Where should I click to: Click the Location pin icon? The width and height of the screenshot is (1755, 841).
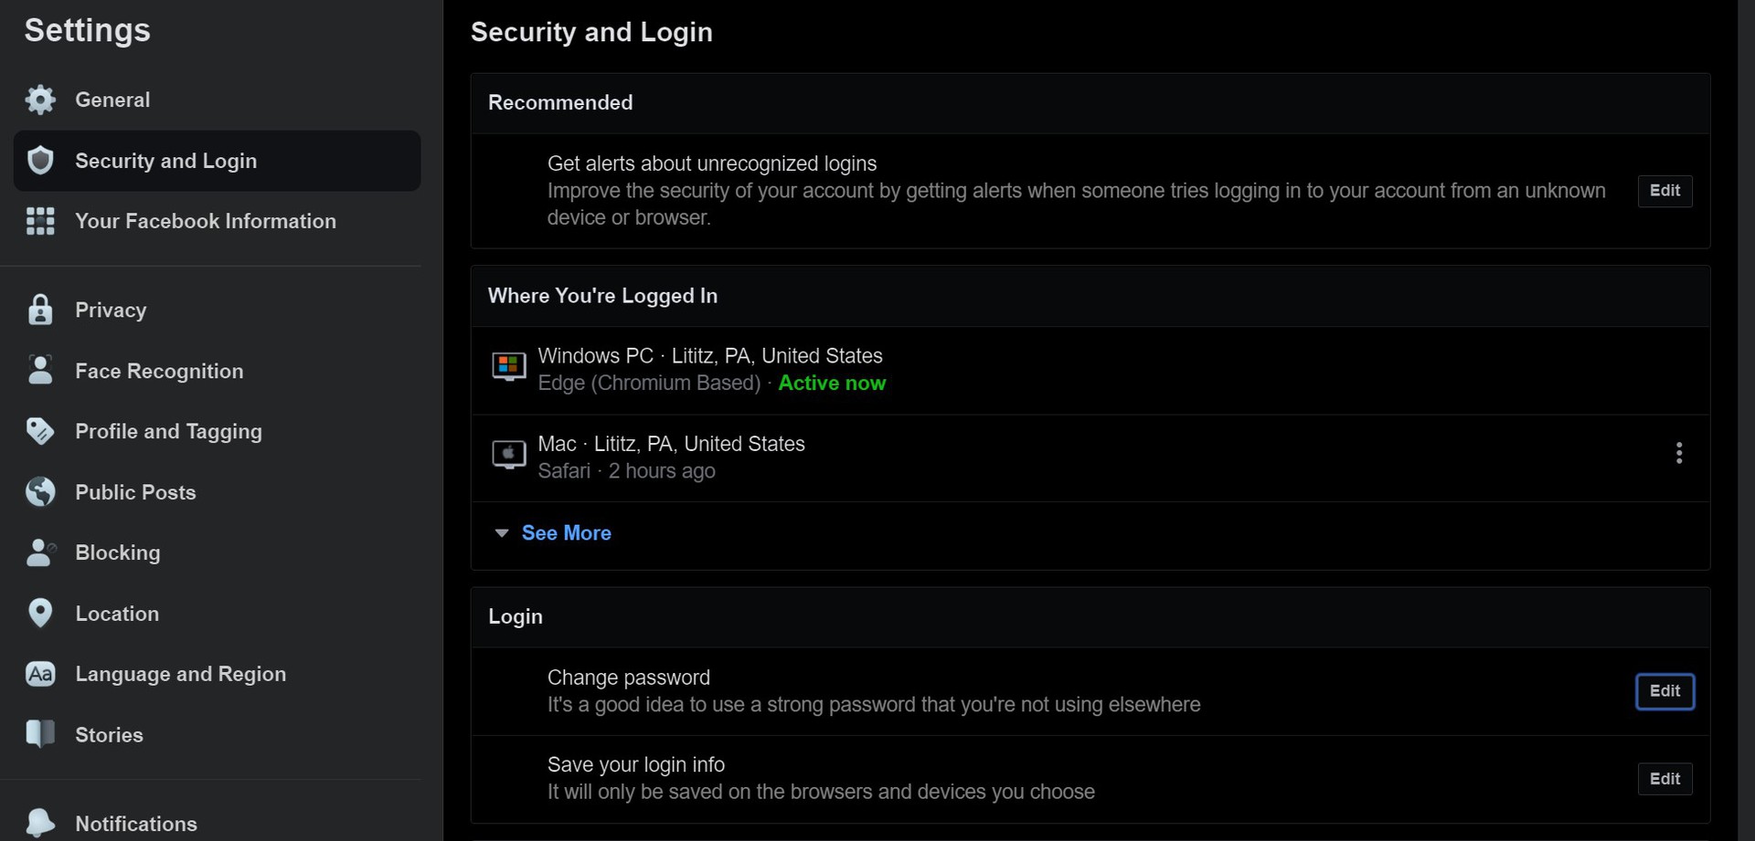(40, 614)
